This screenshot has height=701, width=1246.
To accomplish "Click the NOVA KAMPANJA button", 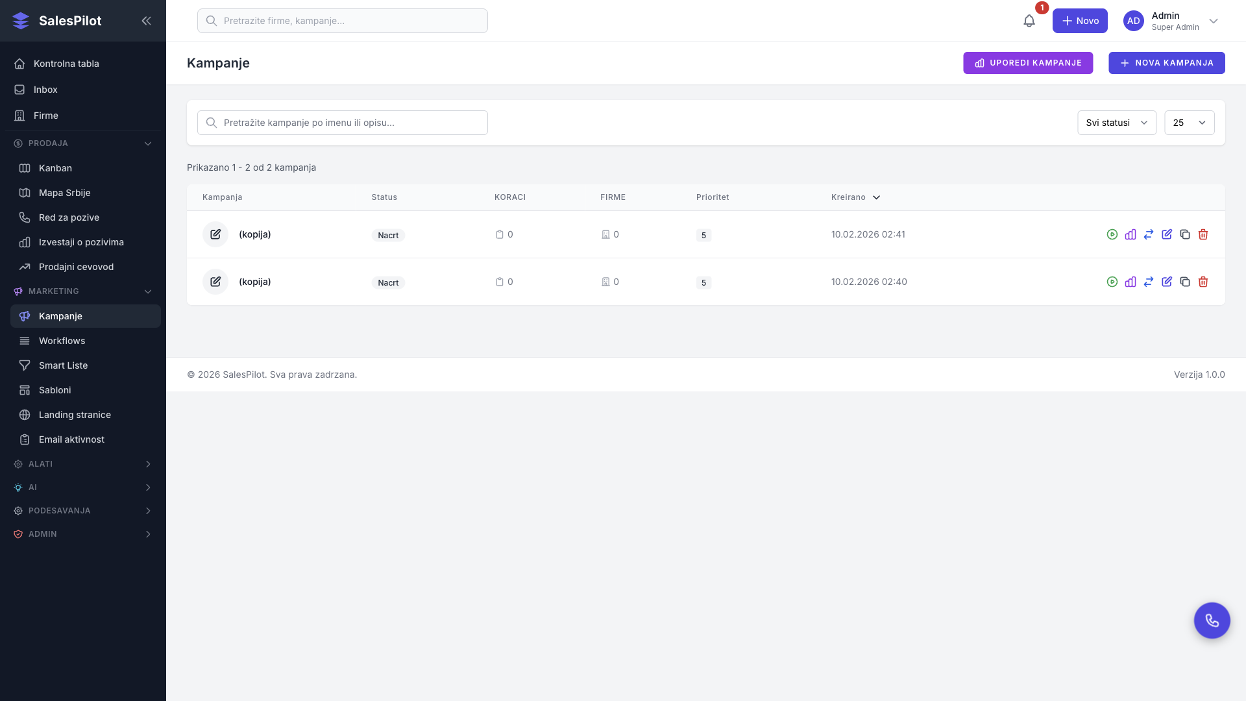I will click(1166, 63).
